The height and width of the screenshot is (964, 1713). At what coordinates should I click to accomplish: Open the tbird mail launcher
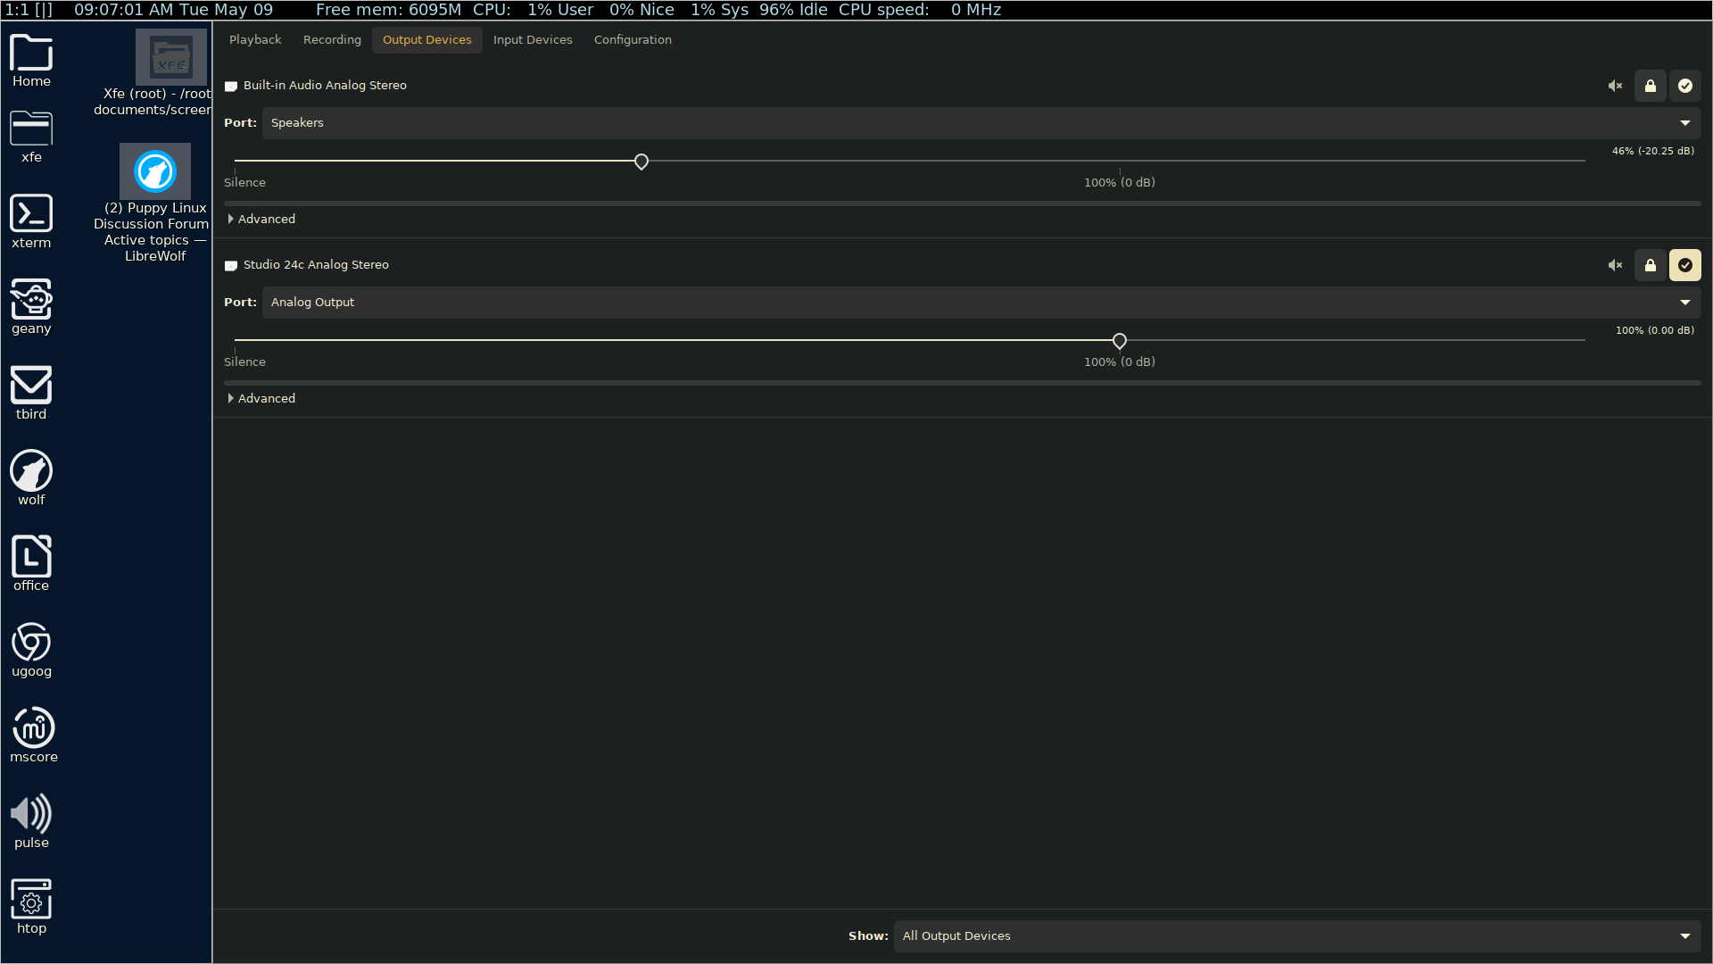click(x=31, y=392)
